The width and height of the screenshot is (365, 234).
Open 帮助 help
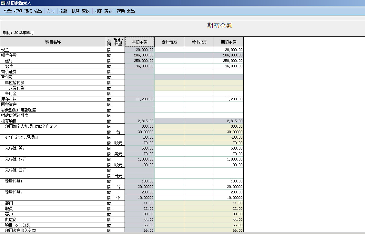[x=121, y=11]
